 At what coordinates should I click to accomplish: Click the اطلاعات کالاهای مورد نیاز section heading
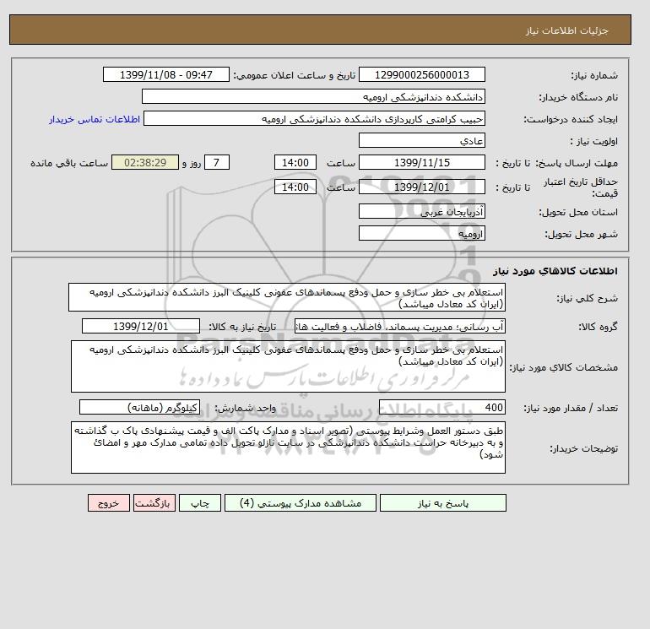(555, 271)
